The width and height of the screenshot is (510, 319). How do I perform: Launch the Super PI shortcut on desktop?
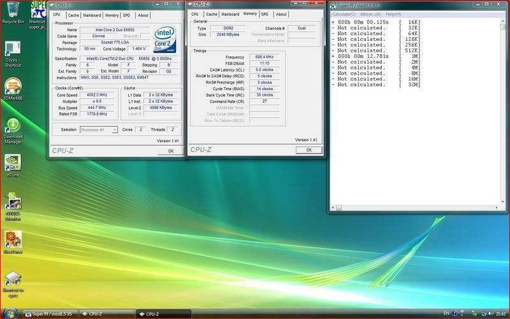(38, 15)
